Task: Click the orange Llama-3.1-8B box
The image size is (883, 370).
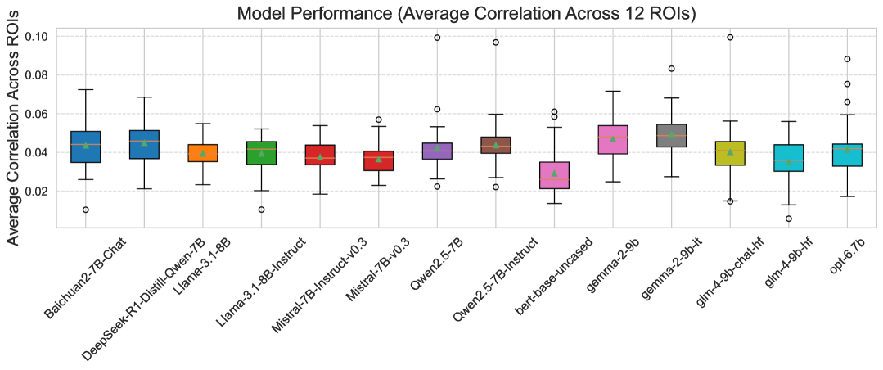Action: pos(203,153)
